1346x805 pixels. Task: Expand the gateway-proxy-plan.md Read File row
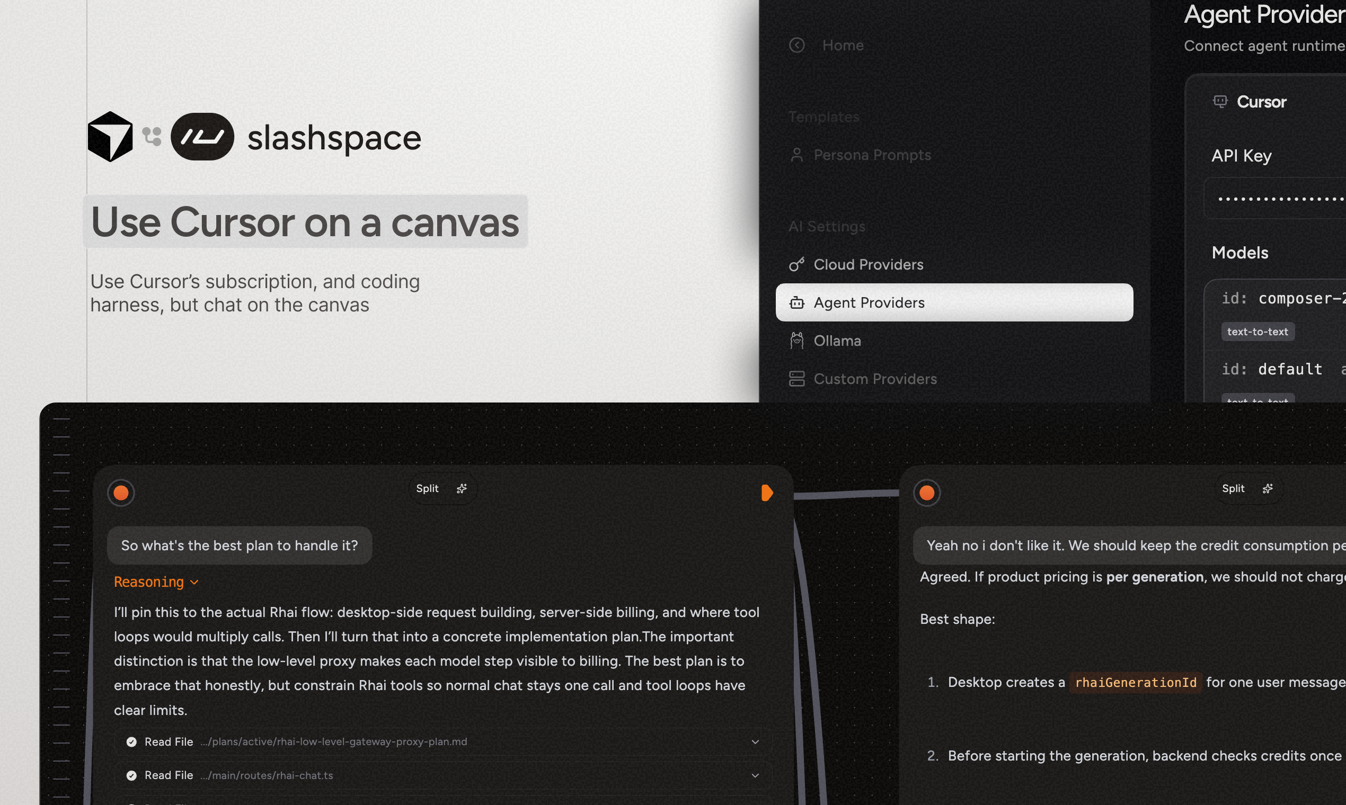tap(755, 741)
